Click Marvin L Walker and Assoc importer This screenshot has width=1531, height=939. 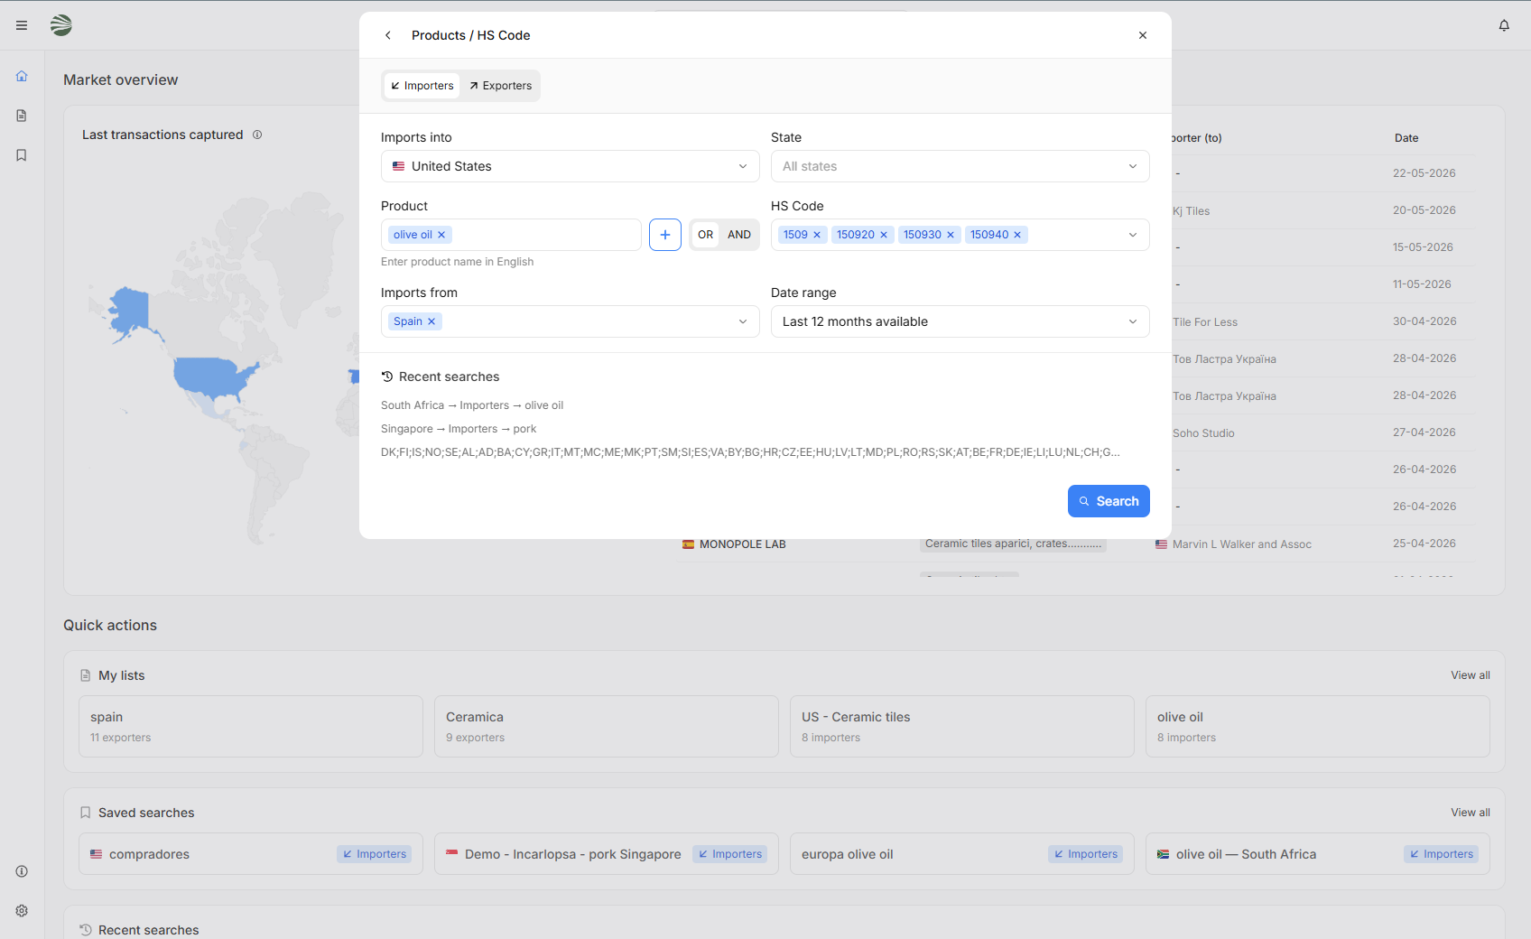click(1242, 544)
